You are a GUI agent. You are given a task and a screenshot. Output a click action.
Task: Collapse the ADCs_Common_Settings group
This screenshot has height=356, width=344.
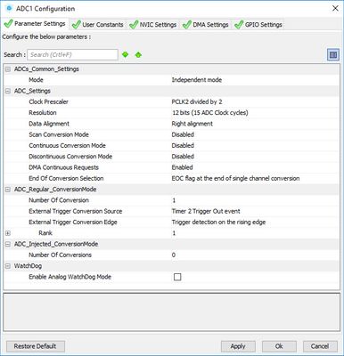(x=8, y=69)
